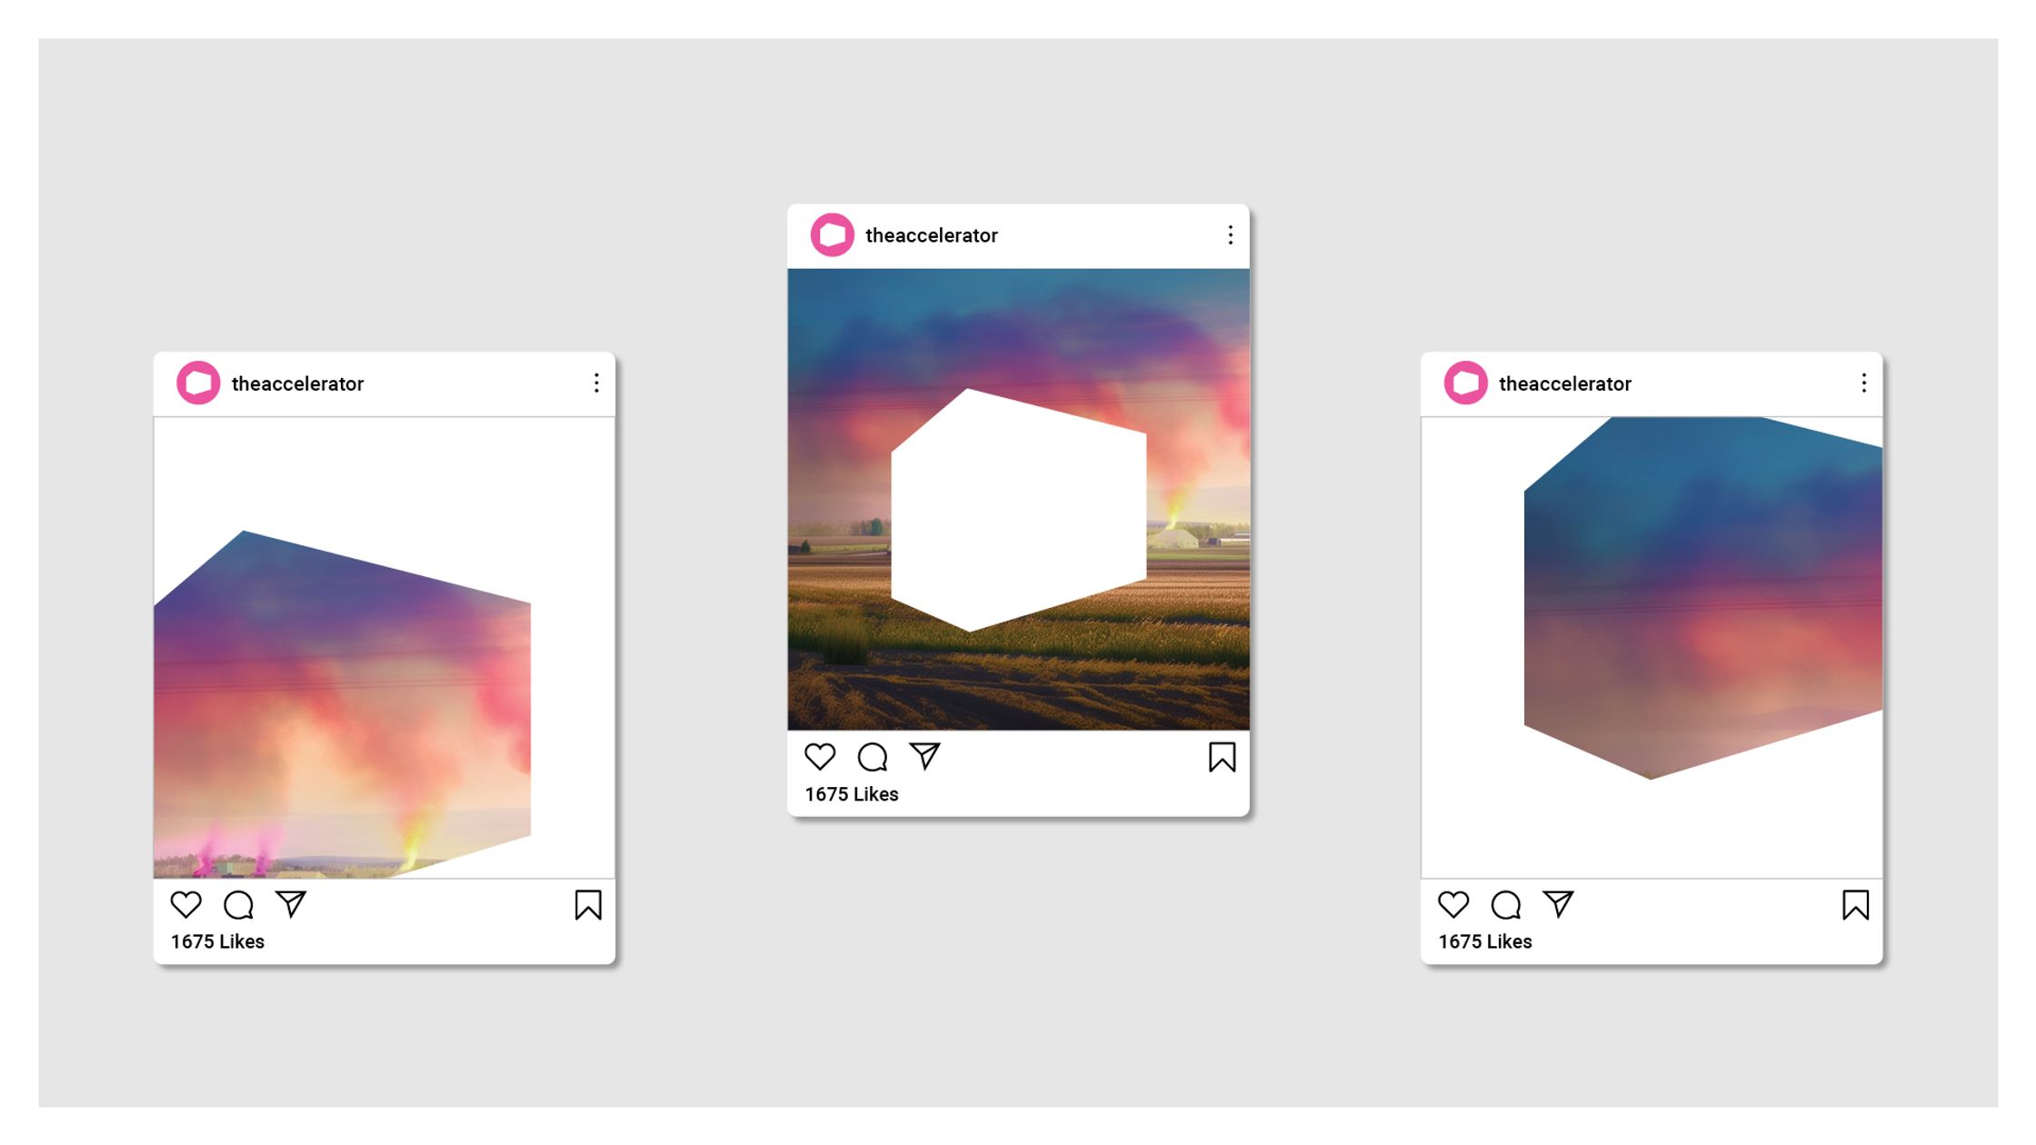2036x1145 pixels.
Task: Share the center post via paper plane
Action: (x=925, y=756)
